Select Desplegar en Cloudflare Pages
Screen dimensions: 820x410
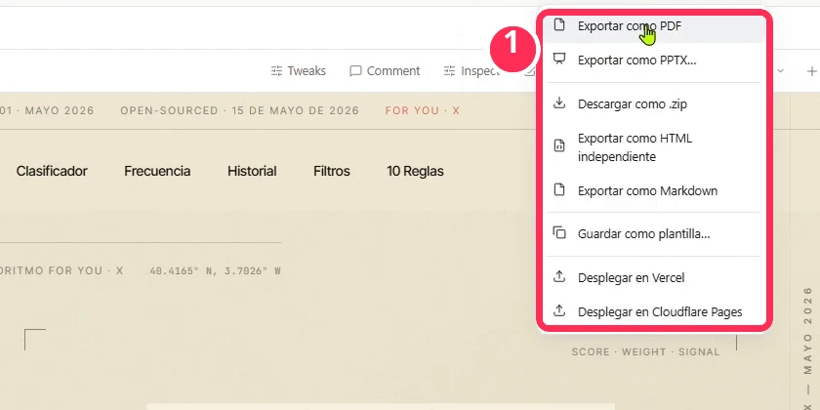(x=654, y=312)
